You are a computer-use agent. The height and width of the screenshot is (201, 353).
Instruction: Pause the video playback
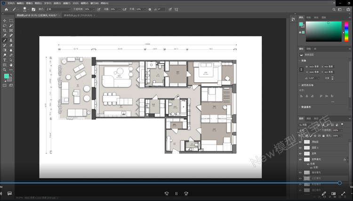[176, 193]
